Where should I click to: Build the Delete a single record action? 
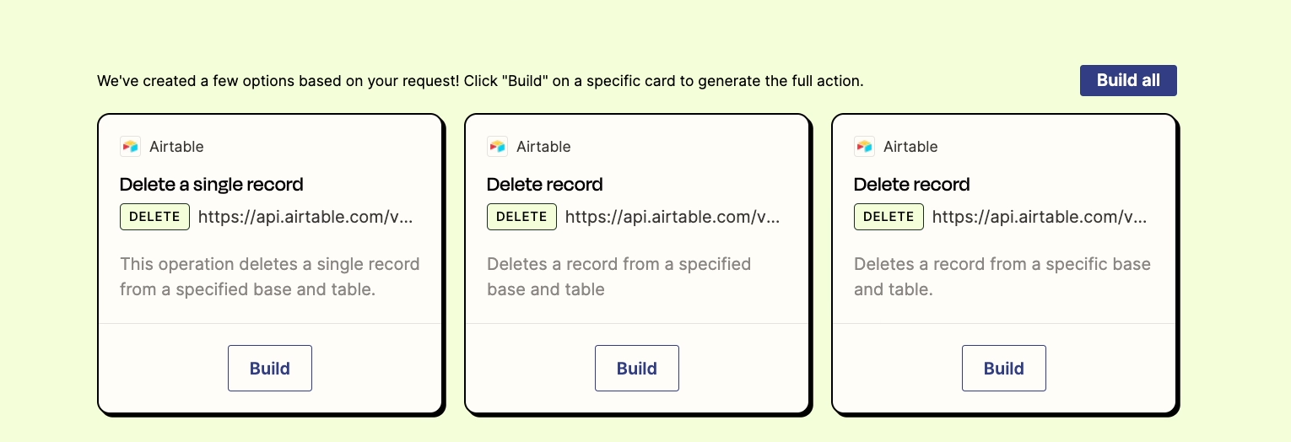[270, 368]
